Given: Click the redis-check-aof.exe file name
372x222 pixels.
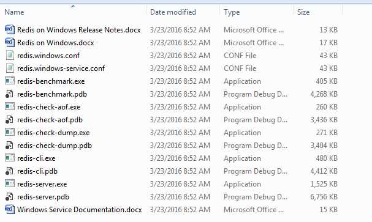Looking at the screenshot, I should pyautogui.click(x=48, y=107).
